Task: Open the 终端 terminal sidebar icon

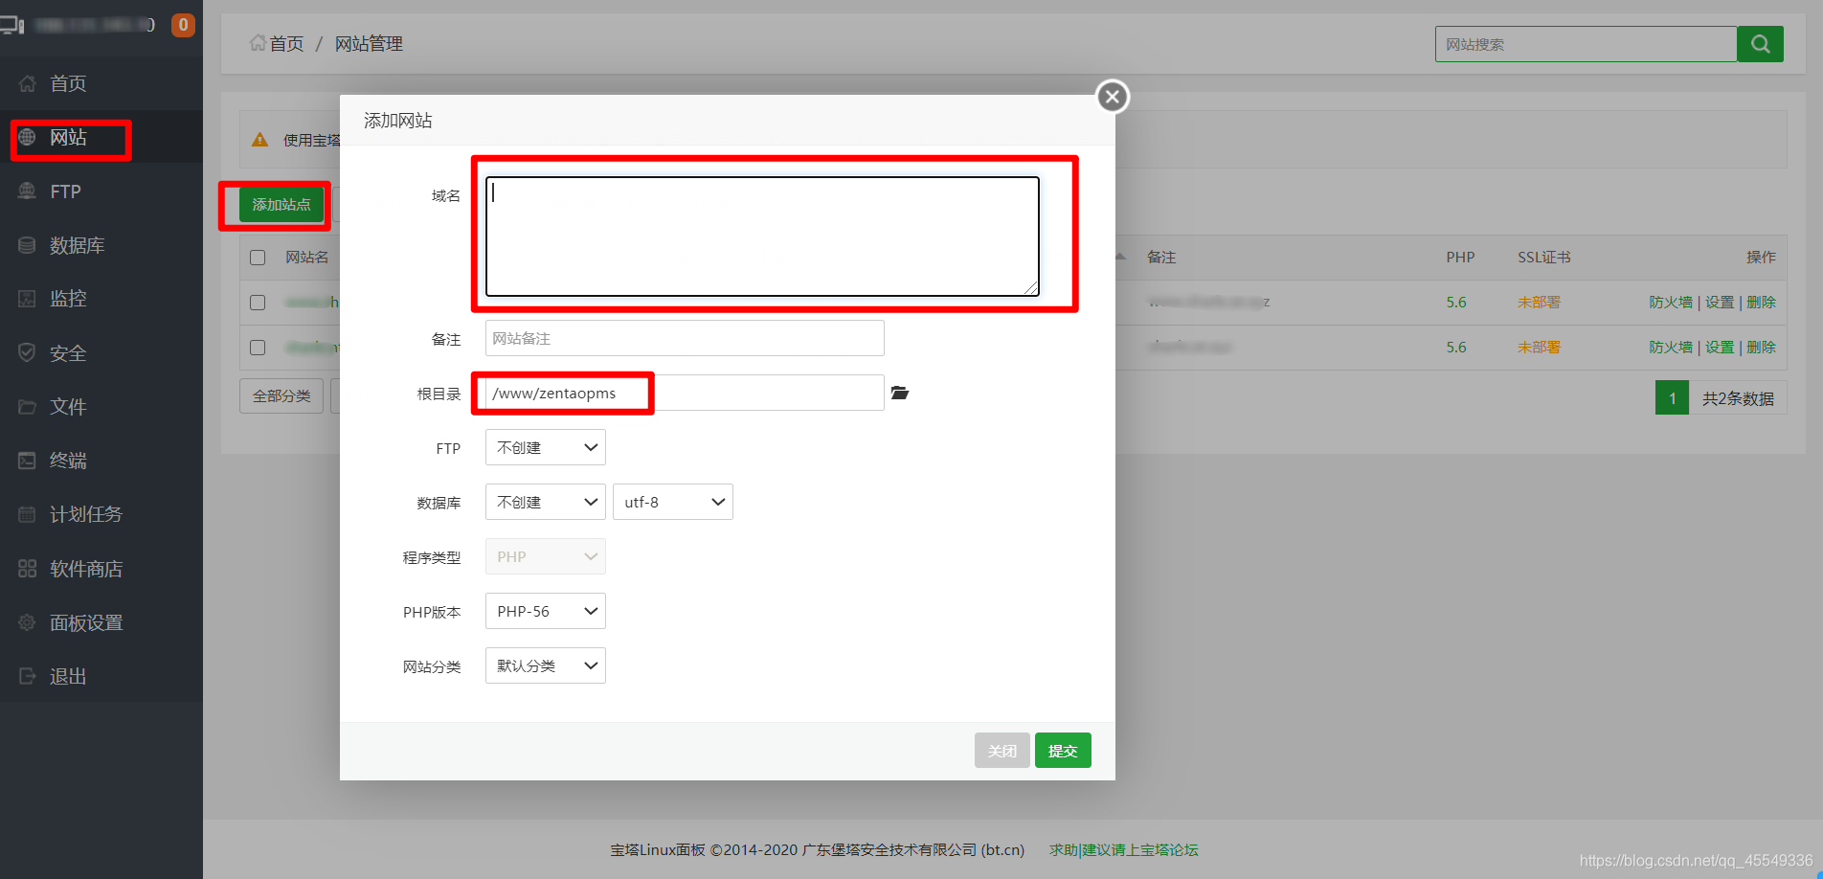Action: pos(27,461)
